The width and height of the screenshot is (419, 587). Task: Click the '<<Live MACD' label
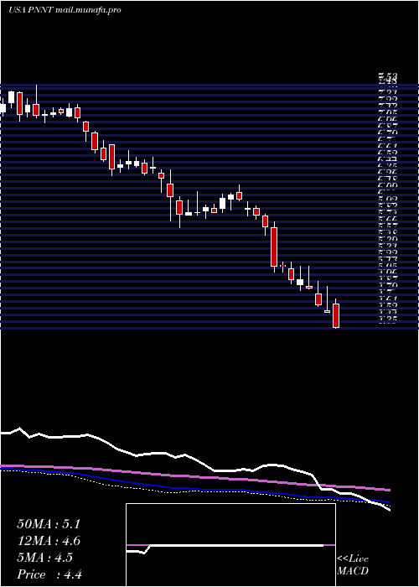pos(353,565)
